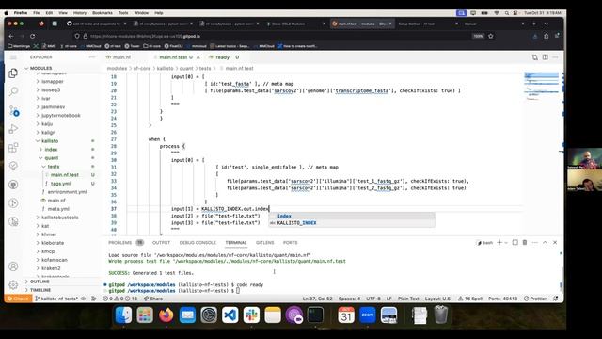602x339 pixels.
Task: Create a new terminal with plus icon
Action: (x=499, y=243)
